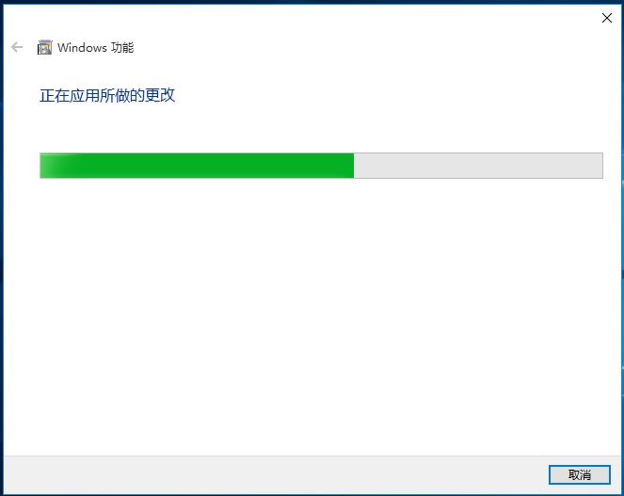Click the heading 正在应用所做的更改
Viewport: 624px width, 496px height.
pyautogui.click(x=107, y=96)
